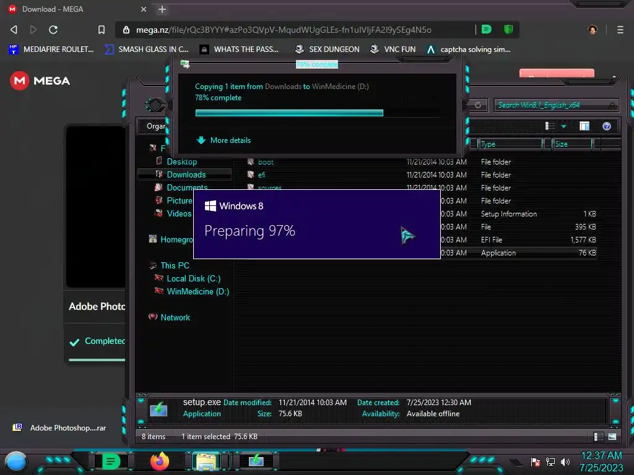The width and height of the screenshot is (634, 475).
Task: Select Videos in navigation pane
Action: [173, 213]
